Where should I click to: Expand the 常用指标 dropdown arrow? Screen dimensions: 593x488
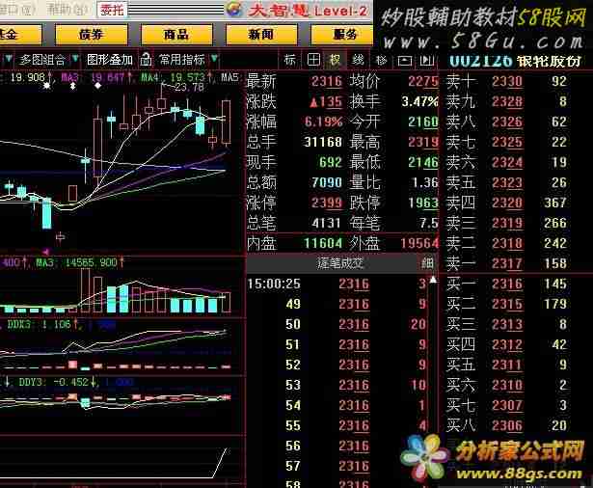214,59
